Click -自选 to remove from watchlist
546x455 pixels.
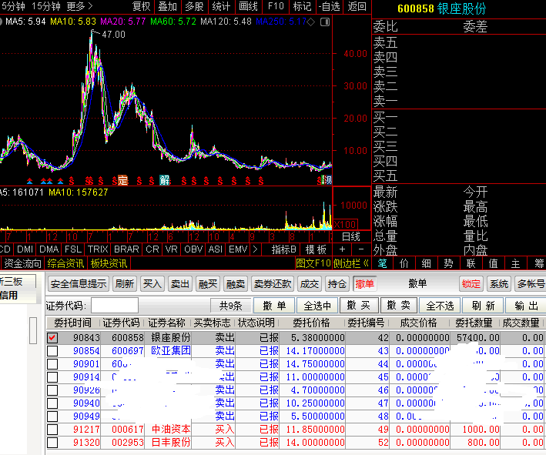[x=329, y=6]
